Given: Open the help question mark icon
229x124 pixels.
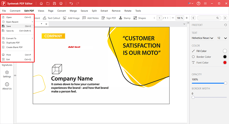Looking at the screenshot, I should tap(198, 3).
